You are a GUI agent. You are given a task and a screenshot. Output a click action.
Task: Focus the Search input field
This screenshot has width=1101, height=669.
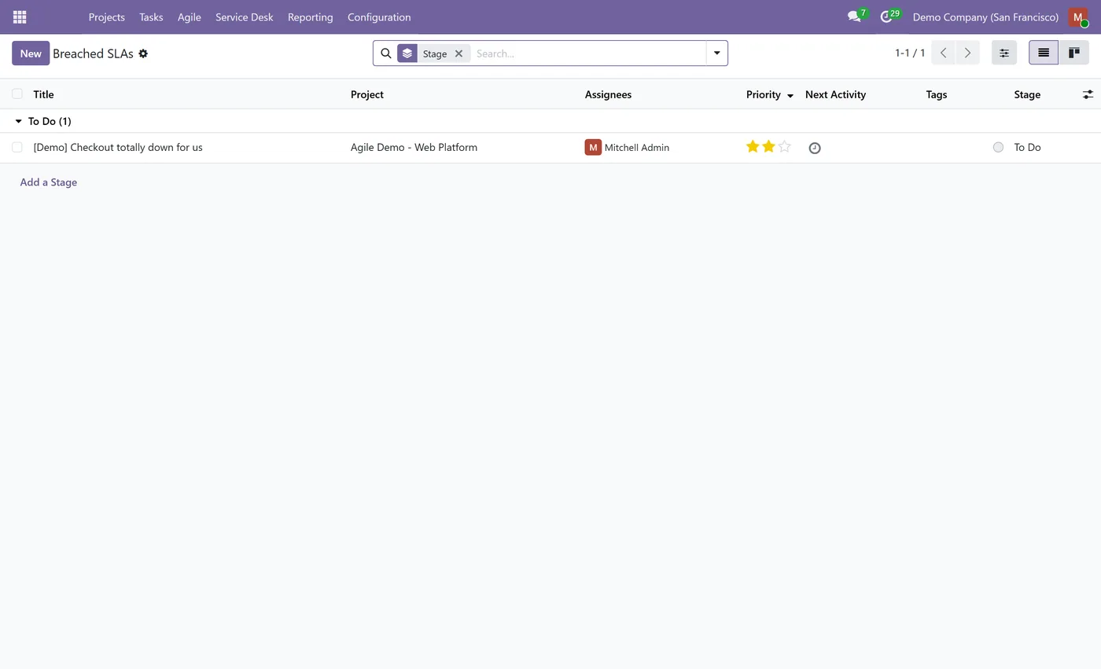point(588,53)
